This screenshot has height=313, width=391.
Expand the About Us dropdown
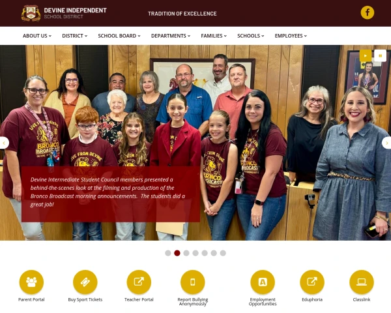37,36
